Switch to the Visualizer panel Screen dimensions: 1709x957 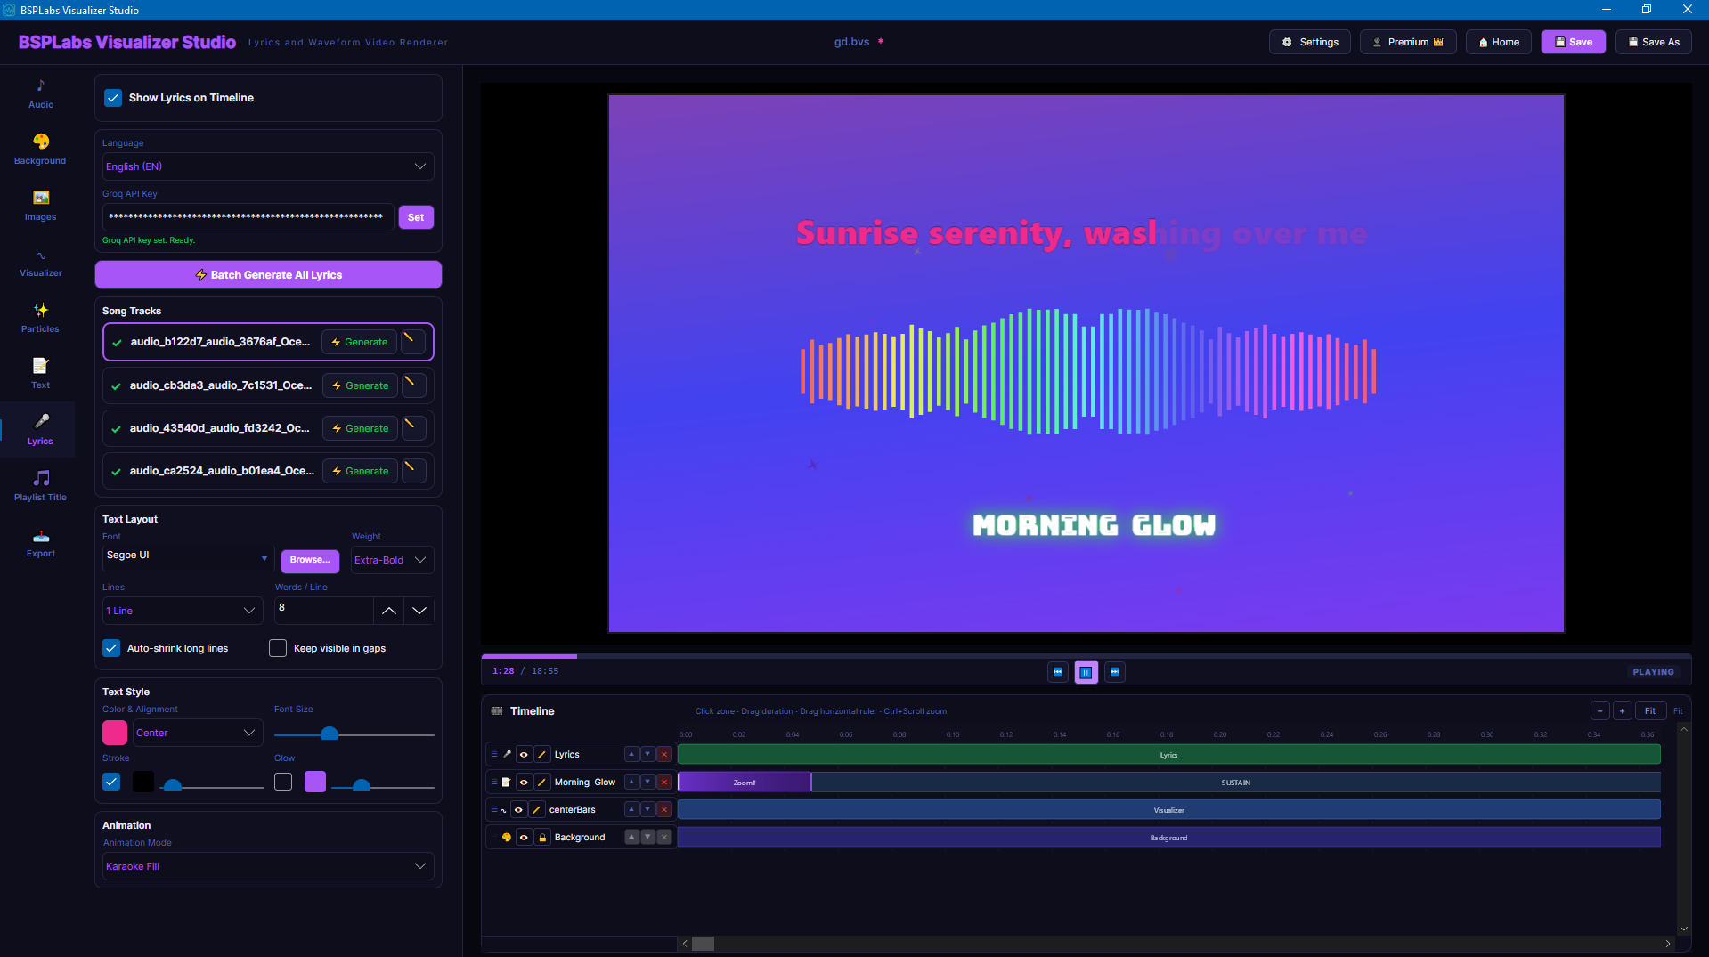40,262
